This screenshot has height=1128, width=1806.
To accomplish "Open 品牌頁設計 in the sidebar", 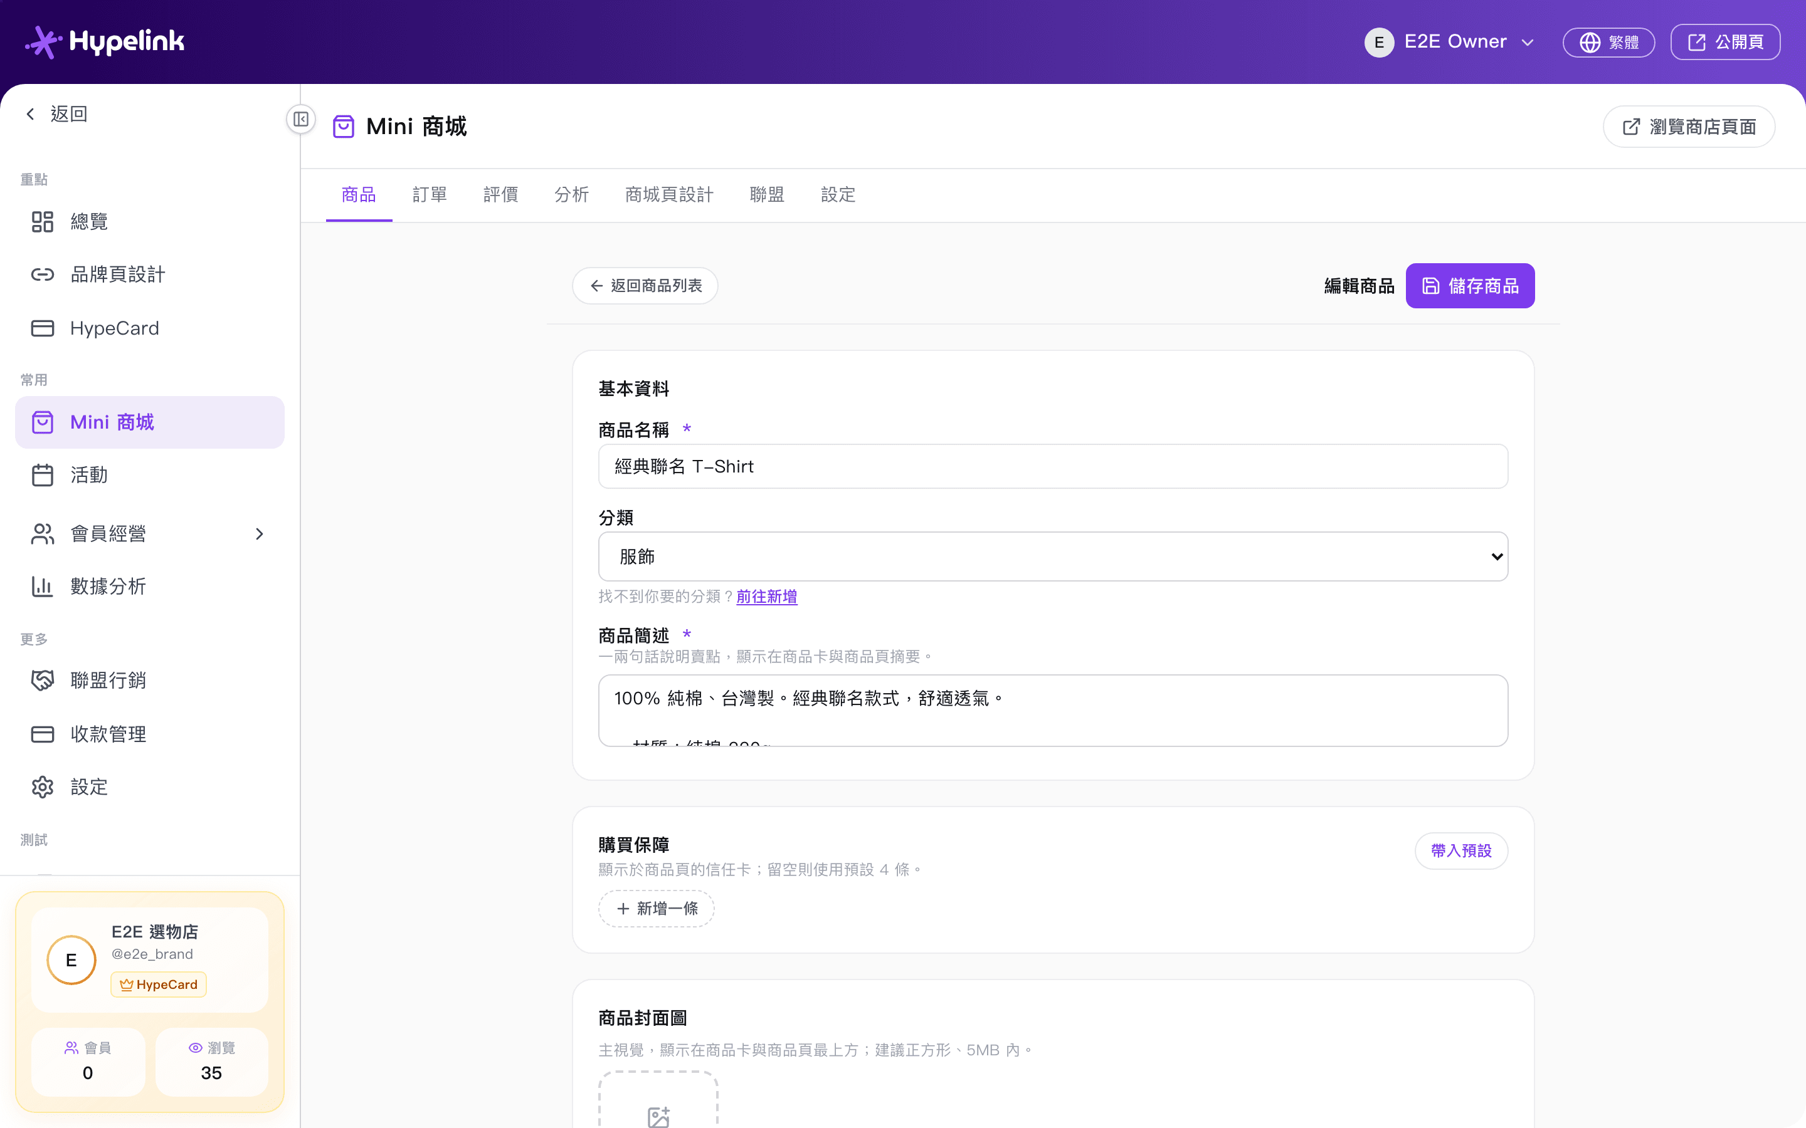I will 149,274.
